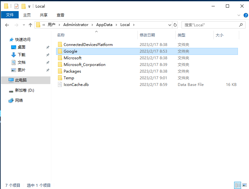This screenshot has height=189, width=249.
Task: Click the search magnifier icon
Action: (x=241, y=25)
